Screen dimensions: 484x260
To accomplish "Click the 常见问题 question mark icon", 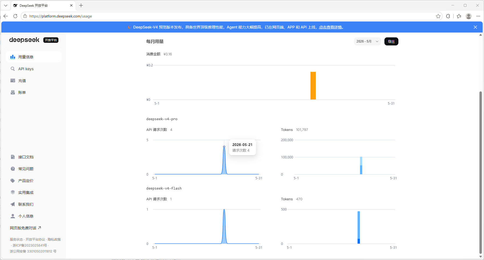I will click(x=13, y=169).
